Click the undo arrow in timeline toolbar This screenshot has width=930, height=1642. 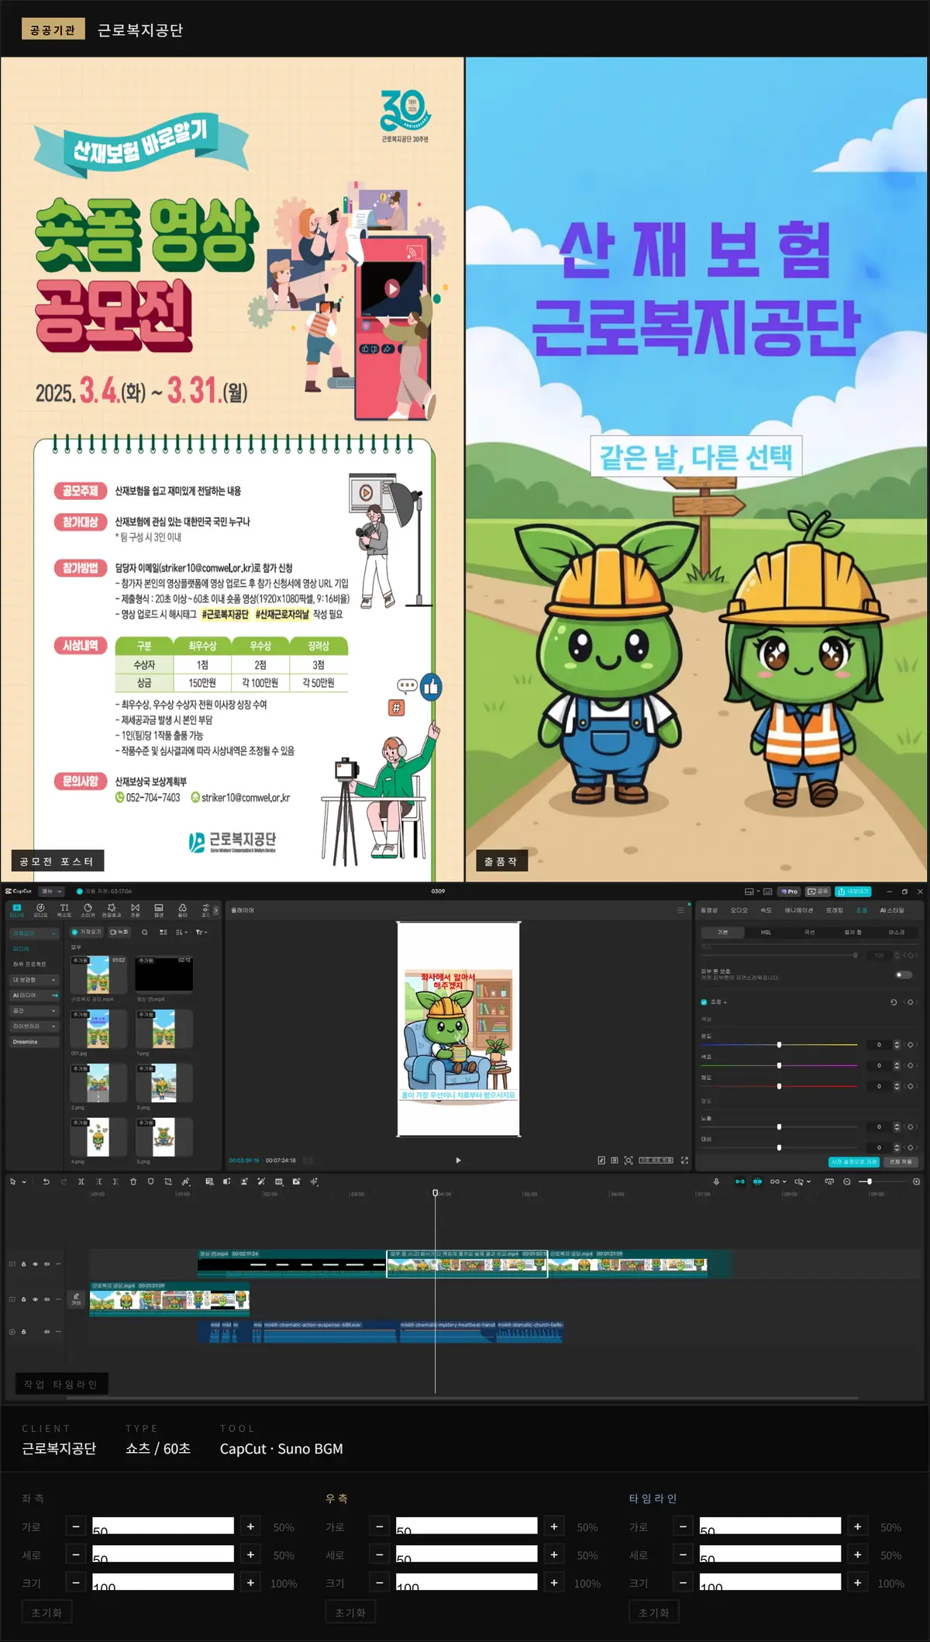click(x=46, y=1181)
